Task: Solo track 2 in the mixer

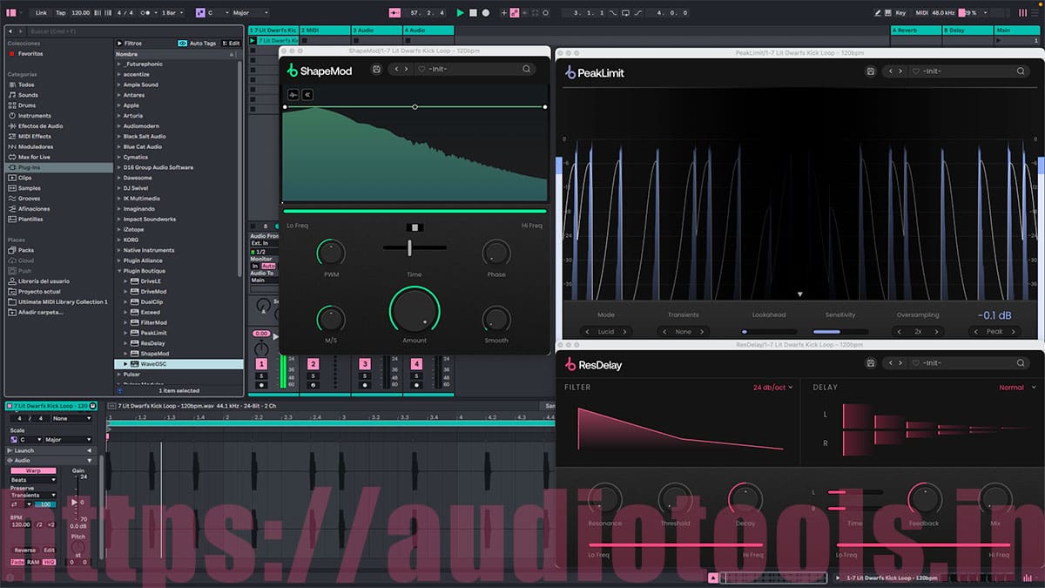Action: pos(313,375)
